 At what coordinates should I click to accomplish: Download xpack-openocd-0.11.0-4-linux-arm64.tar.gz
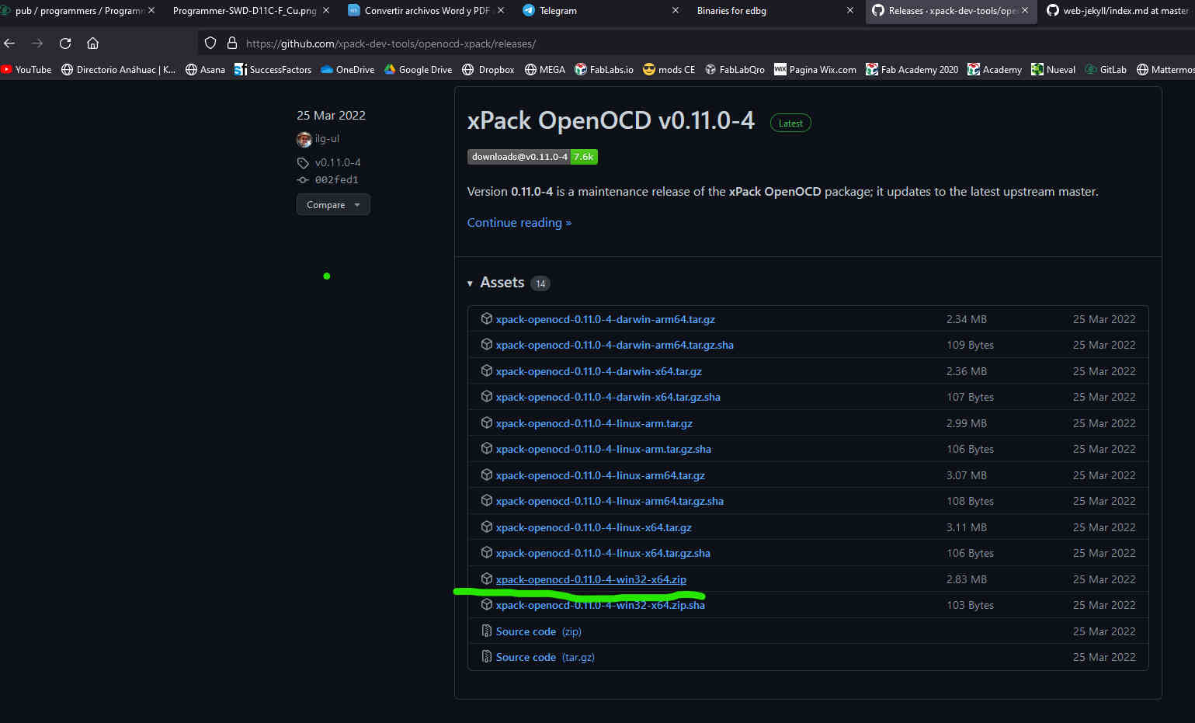click(x=600, y=475)
